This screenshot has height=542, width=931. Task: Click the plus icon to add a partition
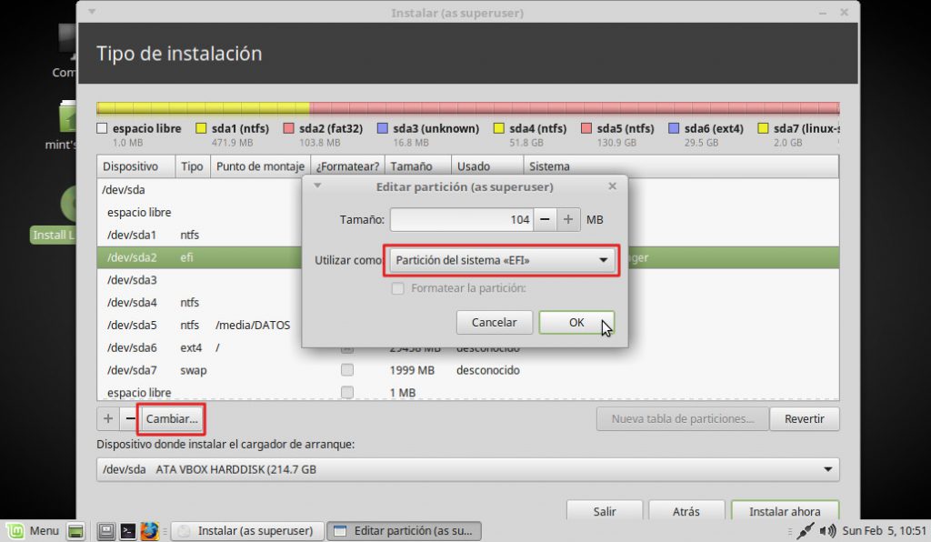pos(108,419)
